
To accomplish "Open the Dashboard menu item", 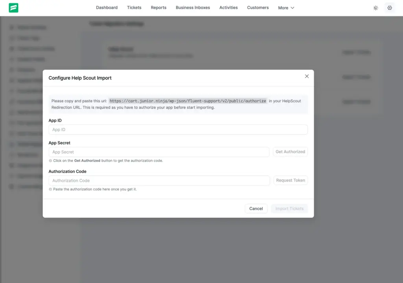I will pos(107,8).
